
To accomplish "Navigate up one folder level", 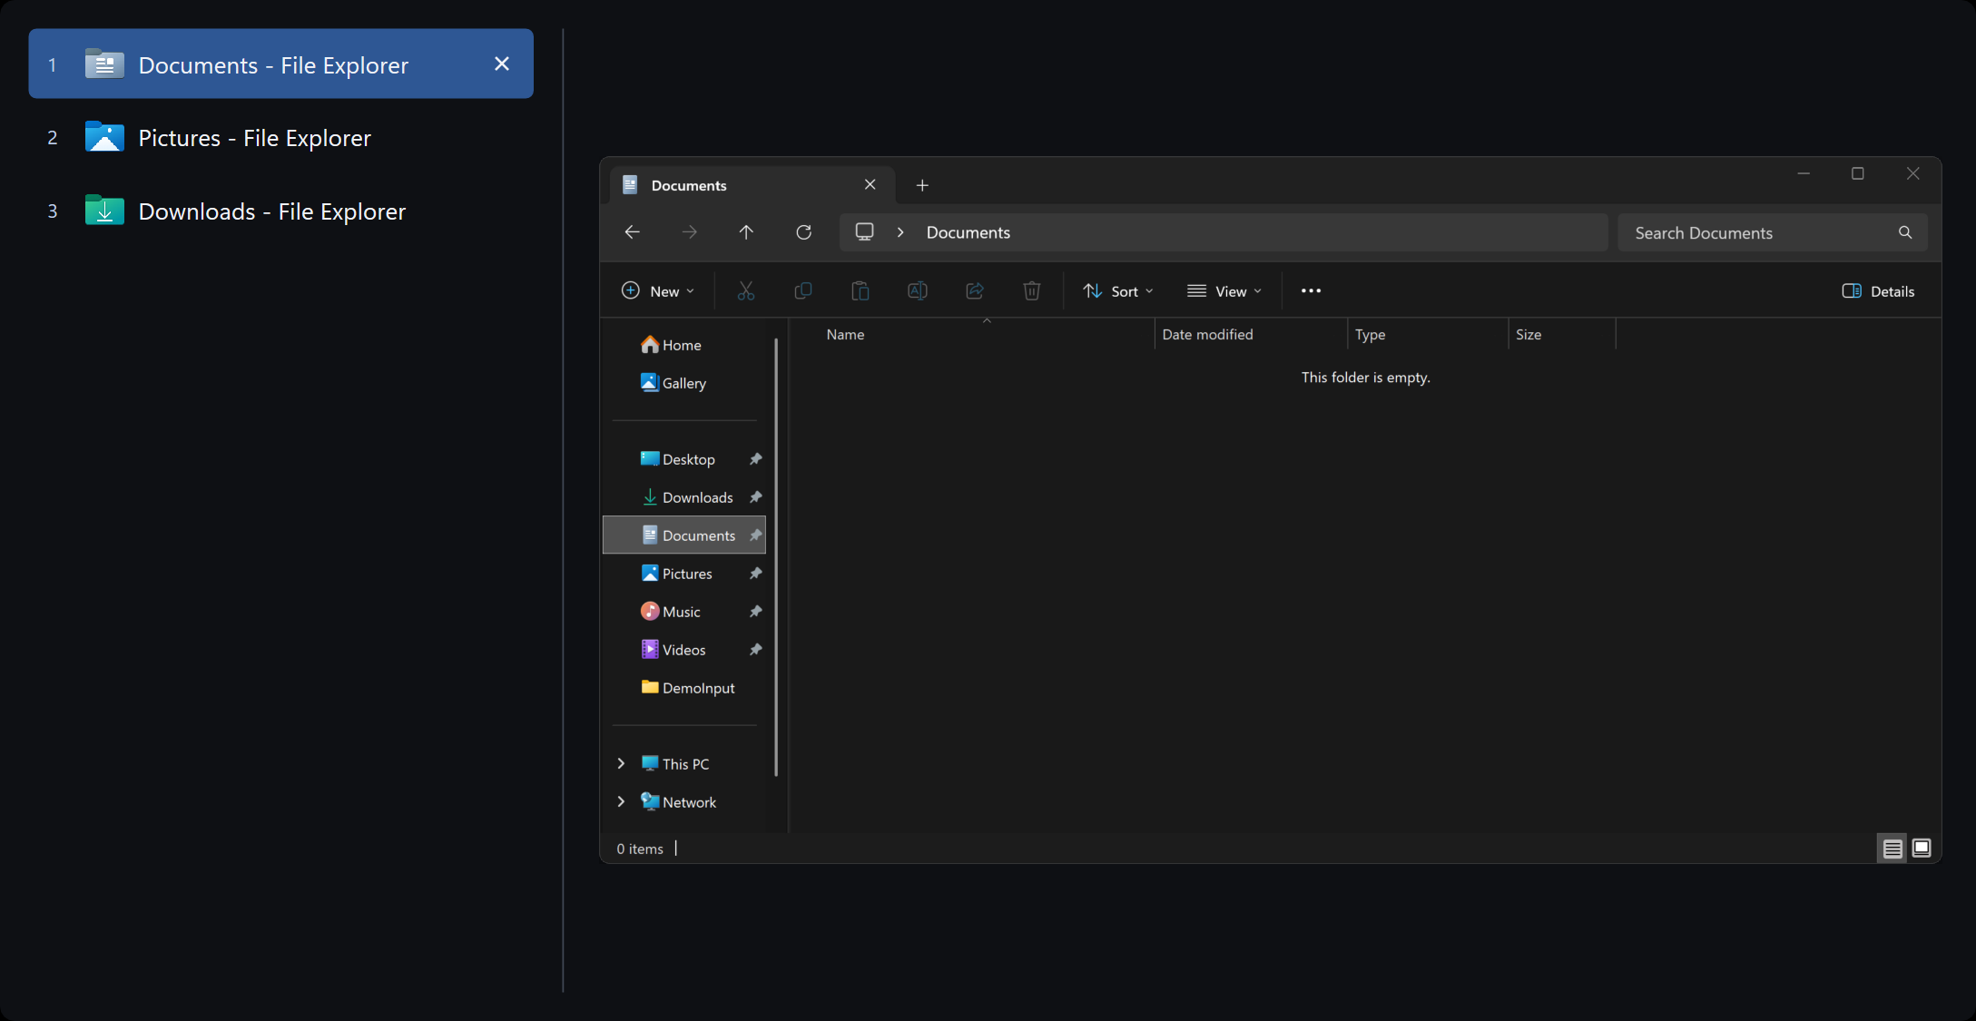I will (746, 232).
